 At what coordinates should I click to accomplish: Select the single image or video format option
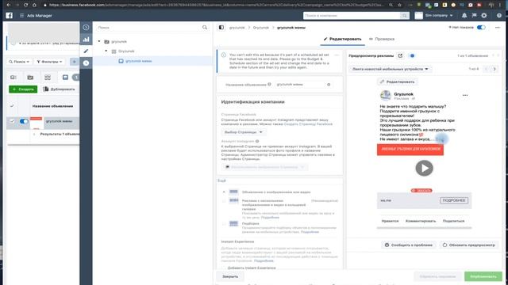pyautogui.click(x=224, y=192)
